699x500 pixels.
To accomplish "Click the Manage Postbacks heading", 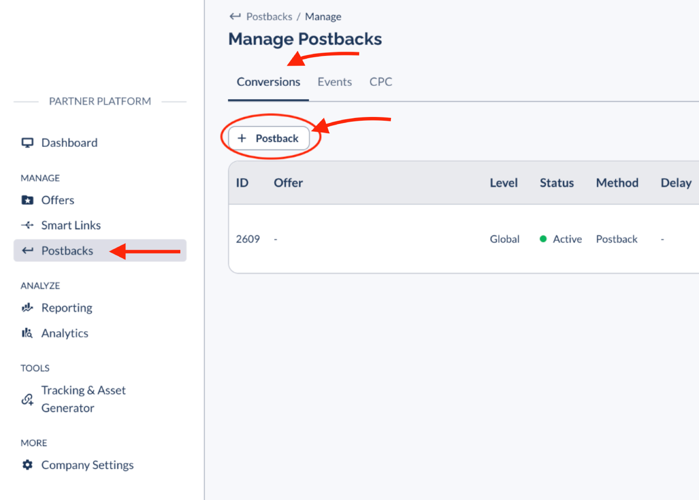I will click(305, 39).
